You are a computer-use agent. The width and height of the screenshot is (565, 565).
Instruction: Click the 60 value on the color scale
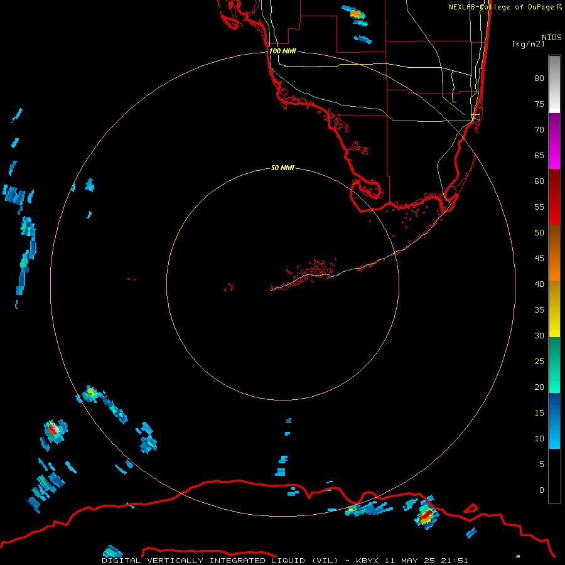539,181
